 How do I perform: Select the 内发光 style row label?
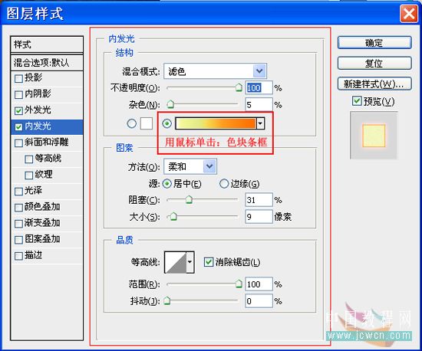pos(38,126)
